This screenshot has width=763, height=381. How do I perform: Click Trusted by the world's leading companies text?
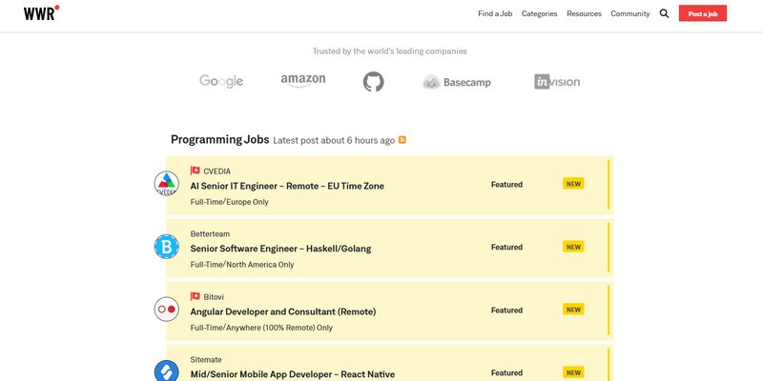pyautogui.click(x=389, y=51)
